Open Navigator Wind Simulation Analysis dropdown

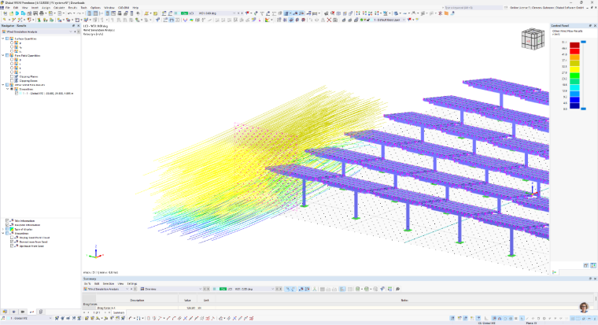pos(71,31)
